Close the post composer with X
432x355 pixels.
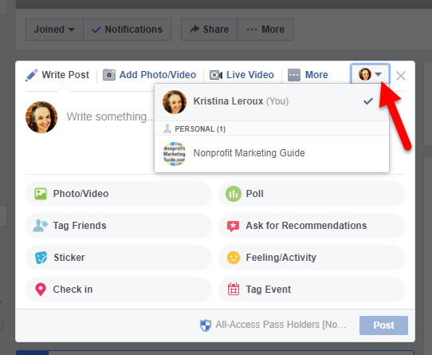(x=401, y=75)
